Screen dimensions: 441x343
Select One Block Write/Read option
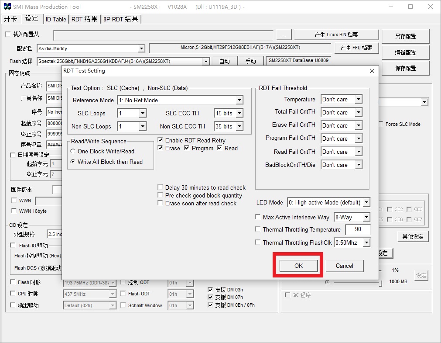click(73, 151)
